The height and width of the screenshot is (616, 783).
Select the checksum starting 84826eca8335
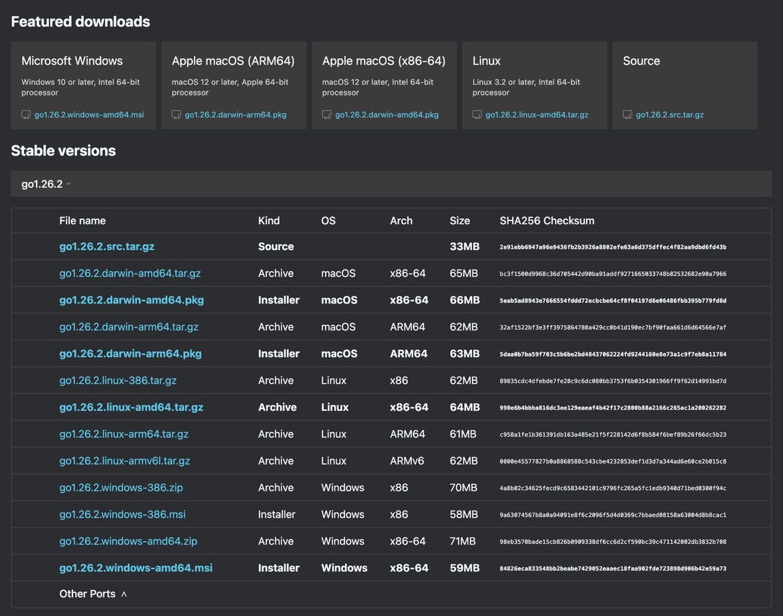(x=613, y=568)
